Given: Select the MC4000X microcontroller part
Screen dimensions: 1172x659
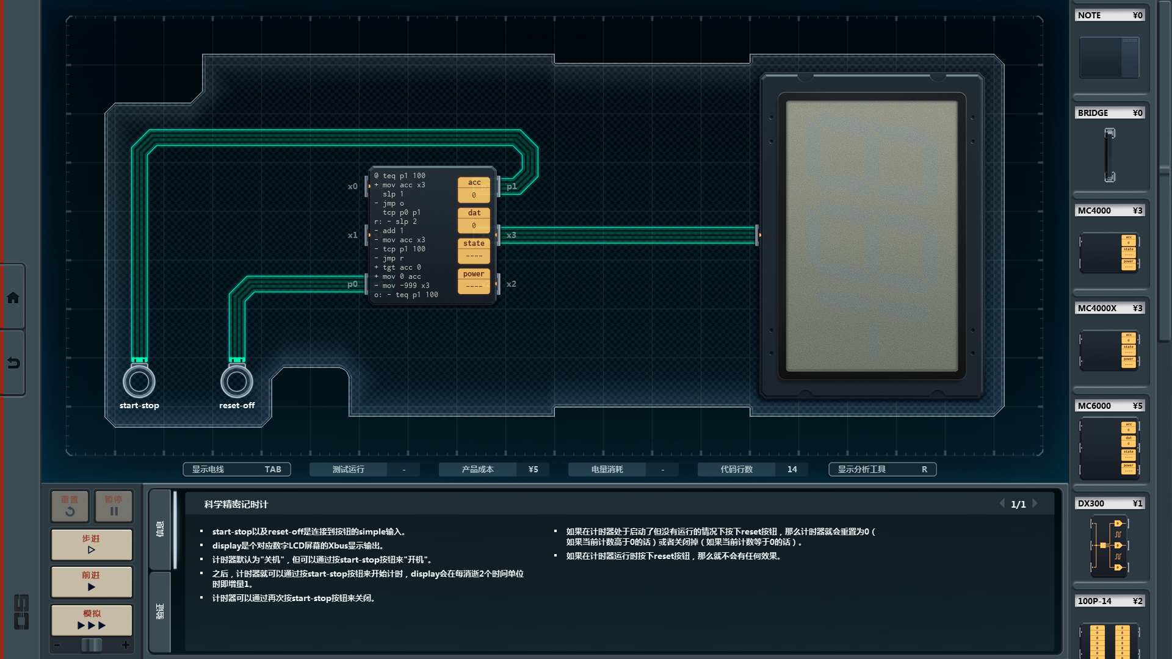Looking at the screenshot, I should (x=1109, y=350).
